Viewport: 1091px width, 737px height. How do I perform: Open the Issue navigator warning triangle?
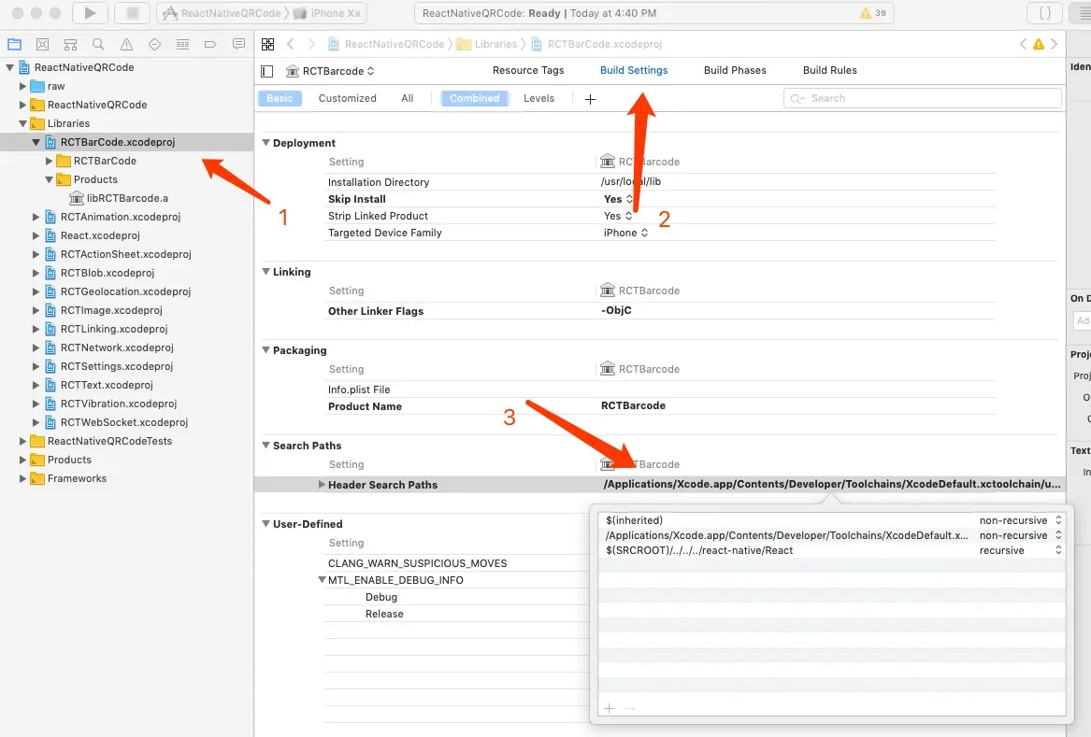126,44
